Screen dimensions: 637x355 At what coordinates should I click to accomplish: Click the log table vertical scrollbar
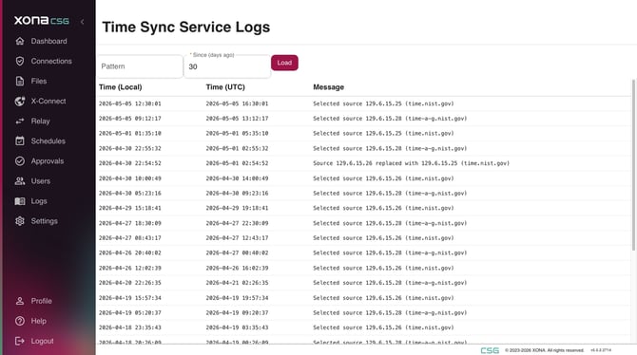[x=633, y=166]
